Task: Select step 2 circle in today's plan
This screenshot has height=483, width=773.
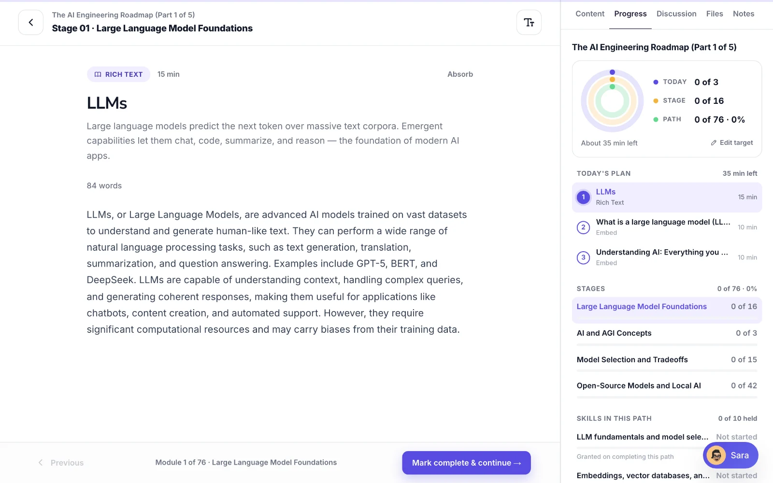Action: (x=583, y=227)
